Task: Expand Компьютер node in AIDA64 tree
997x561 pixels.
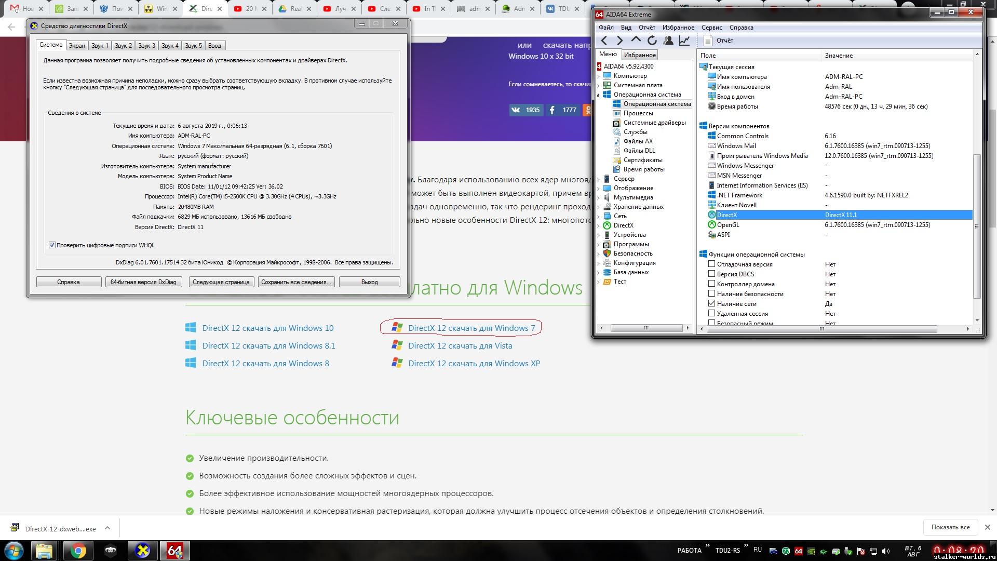Action: coord(598,76)
